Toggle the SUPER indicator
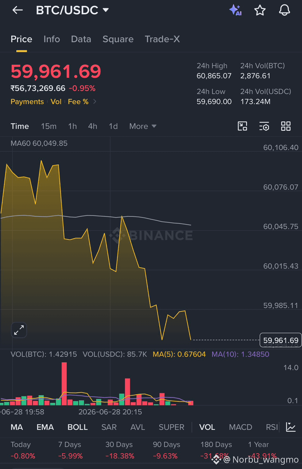This screenshot has height=469, width=302. coord(171,427)
